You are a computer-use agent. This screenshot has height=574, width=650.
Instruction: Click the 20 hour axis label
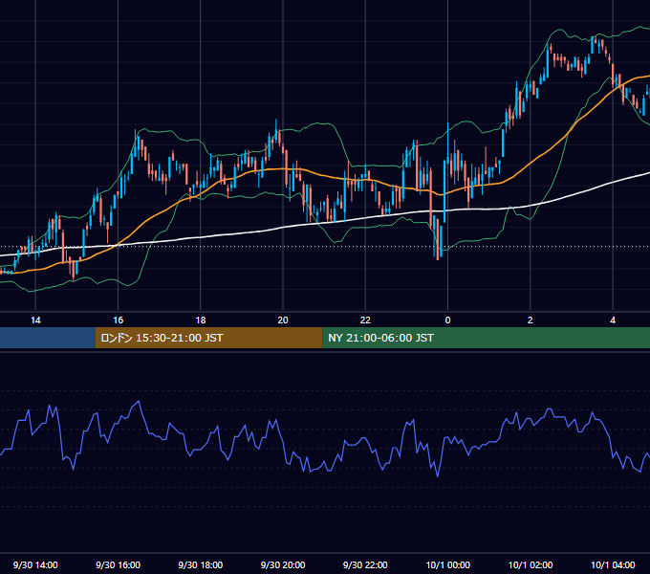[x=283, y=320]
